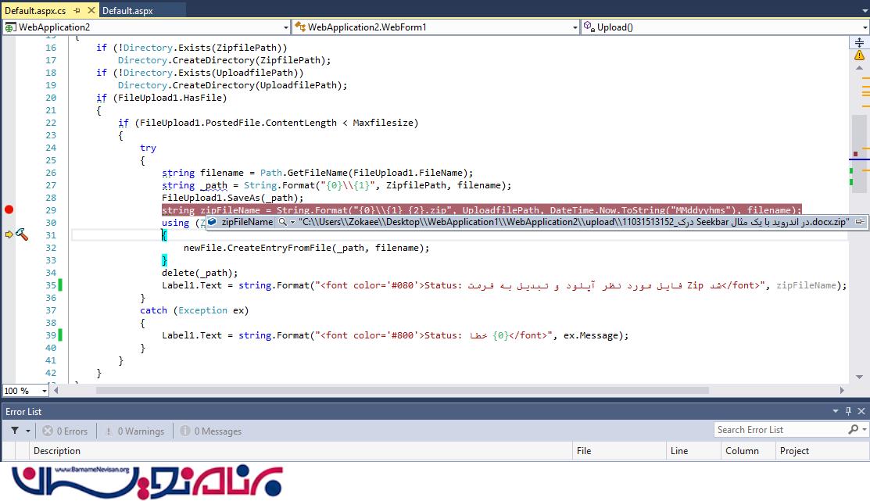Toggle the 0 Errors filter
The image size is (870, 501).
66,431
